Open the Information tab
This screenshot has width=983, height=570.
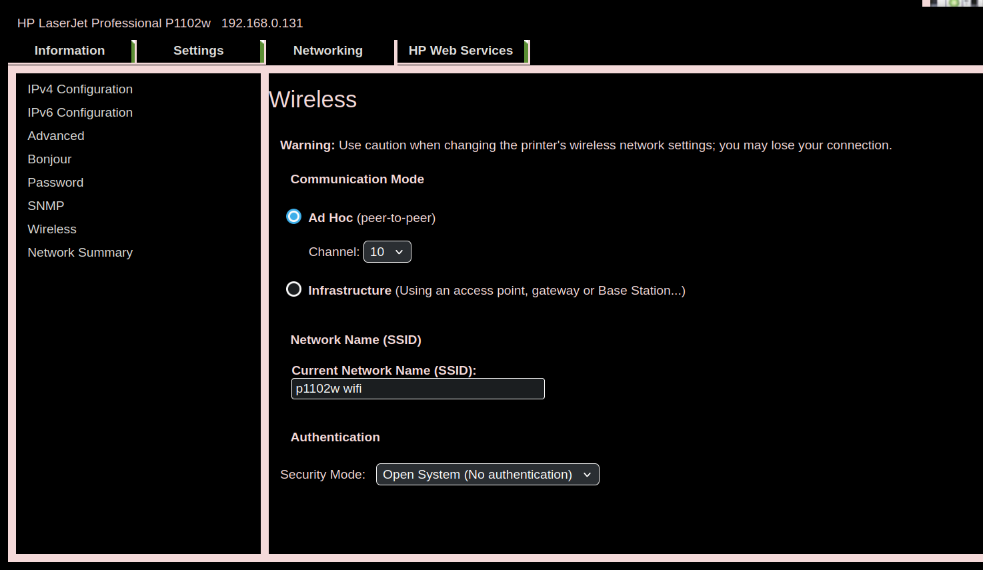coord(69,51)
